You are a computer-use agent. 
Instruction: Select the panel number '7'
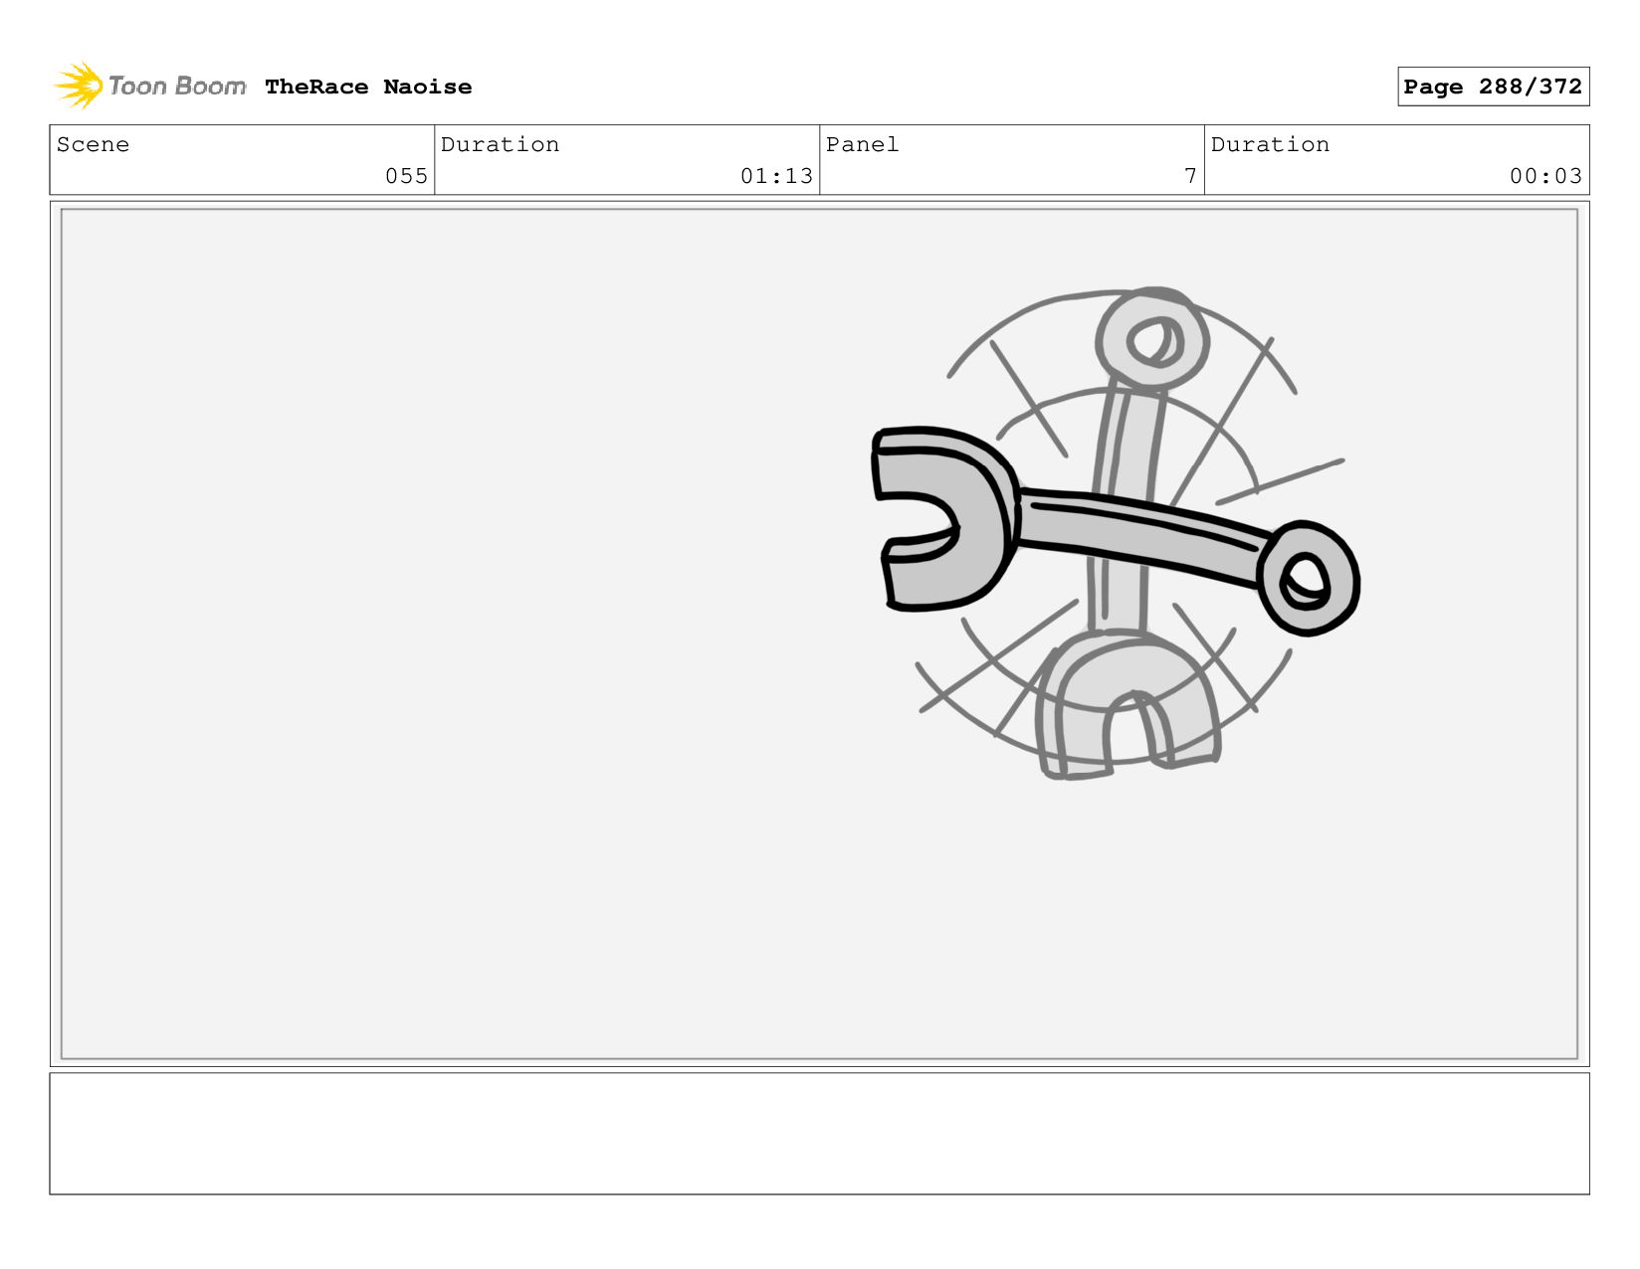tap(1190, 176)
